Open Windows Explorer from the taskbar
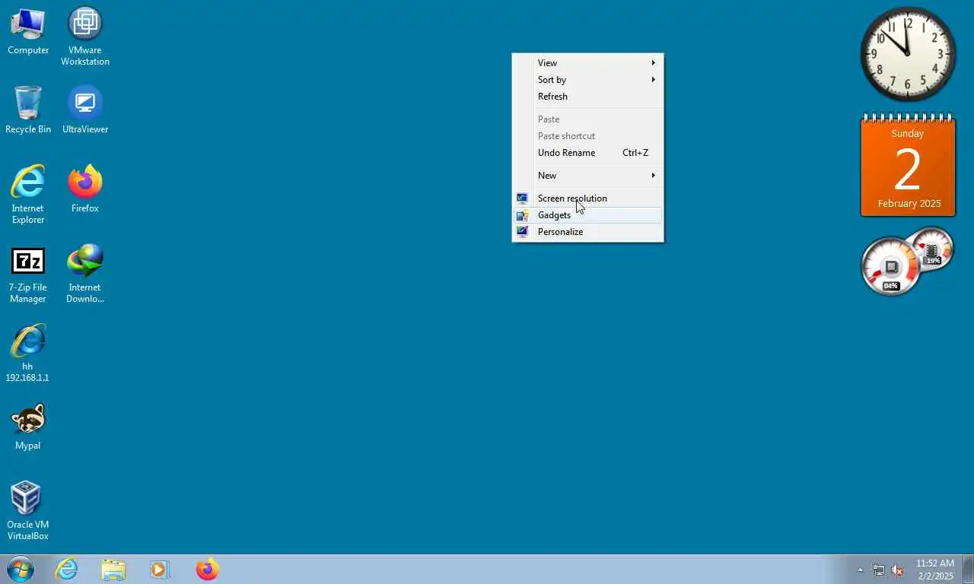Screen dimensions: 974x584 click(x=113, y=569)
